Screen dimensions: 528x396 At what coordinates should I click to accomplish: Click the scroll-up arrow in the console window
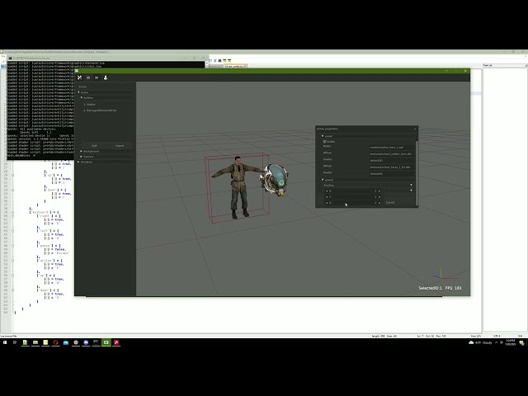(x=206, y=64)
